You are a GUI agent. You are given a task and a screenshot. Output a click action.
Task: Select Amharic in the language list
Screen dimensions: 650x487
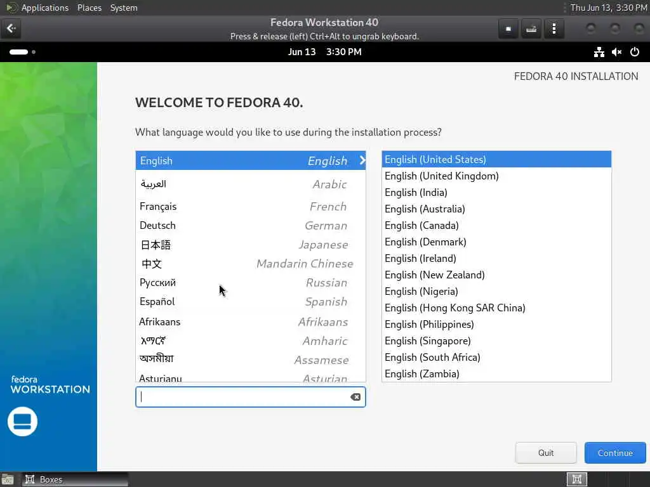251,341
